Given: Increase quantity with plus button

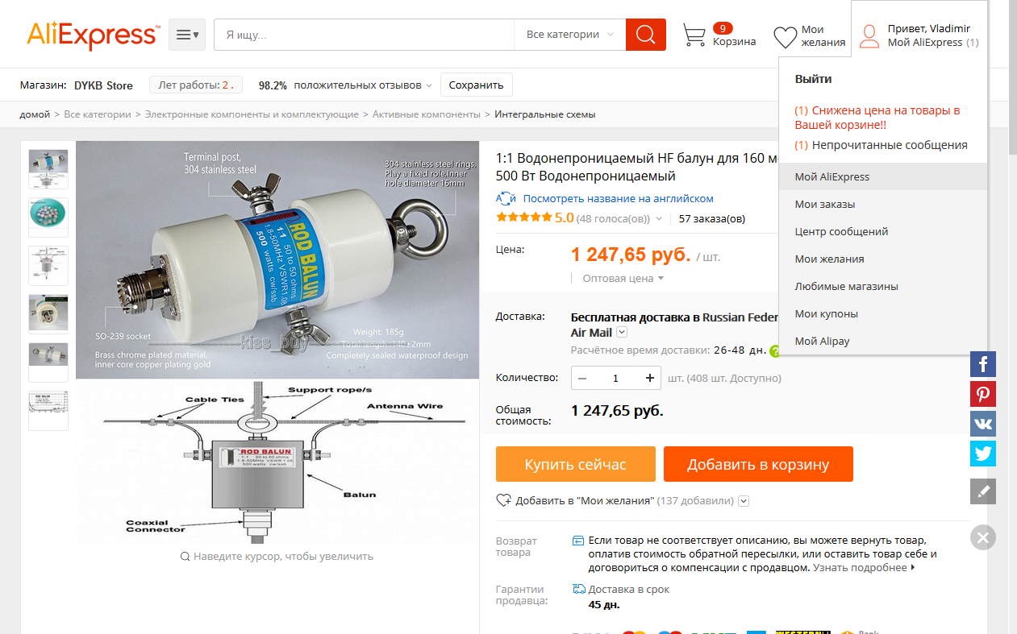Looking at the screenshot, I should click(650, 378).
